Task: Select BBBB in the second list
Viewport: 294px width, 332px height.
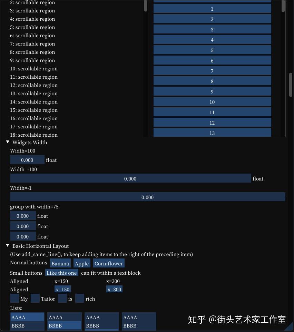Action: 64,325
